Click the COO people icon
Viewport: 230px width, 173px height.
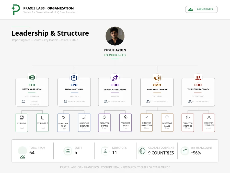pos(198,78)
